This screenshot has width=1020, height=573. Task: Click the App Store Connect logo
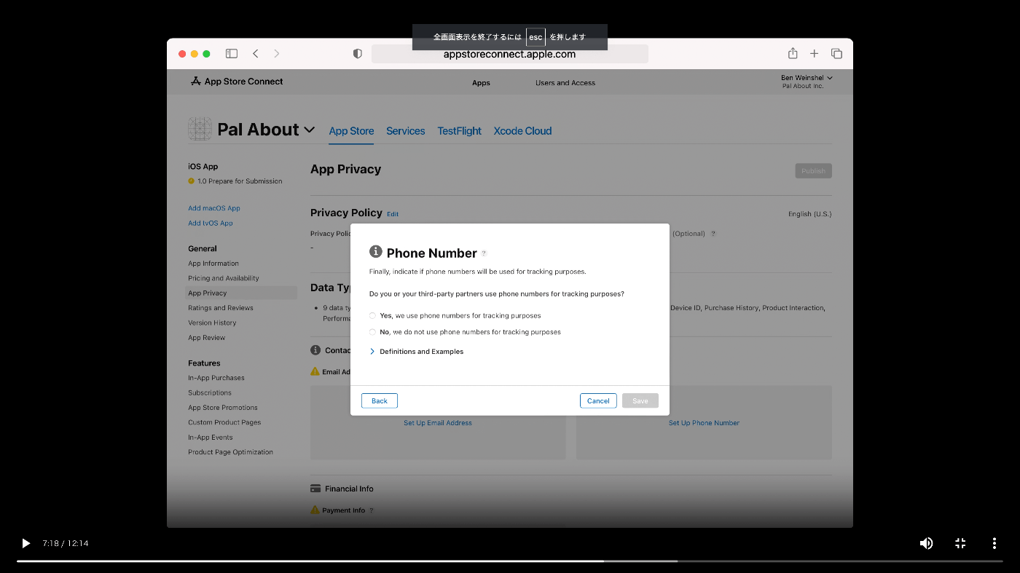237,82
